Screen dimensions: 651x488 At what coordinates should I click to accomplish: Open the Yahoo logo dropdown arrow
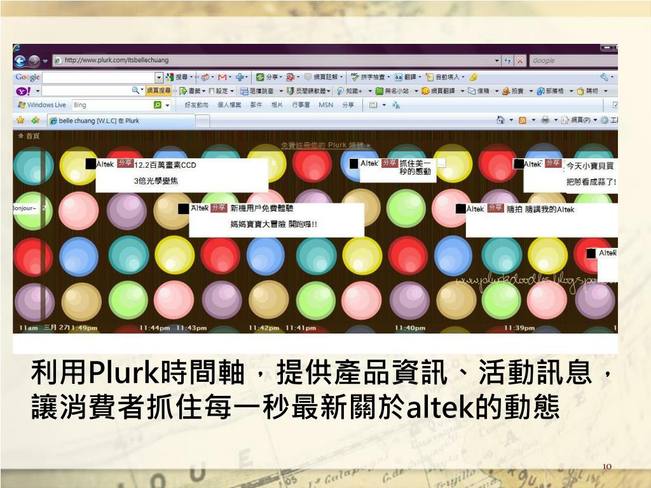tap(38, 91)
